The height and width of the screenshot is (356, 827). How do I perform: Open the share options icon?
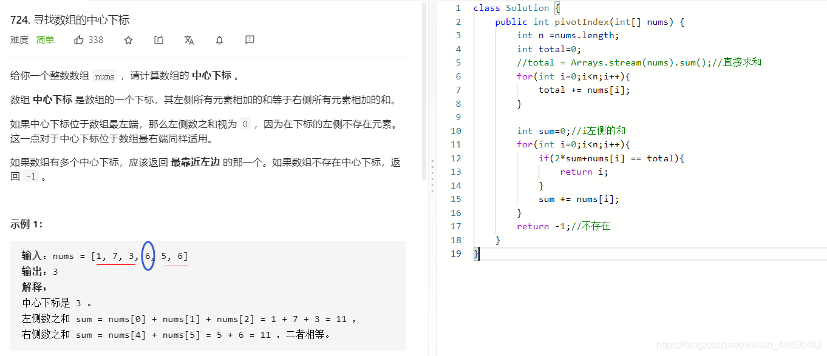point(158,39)
